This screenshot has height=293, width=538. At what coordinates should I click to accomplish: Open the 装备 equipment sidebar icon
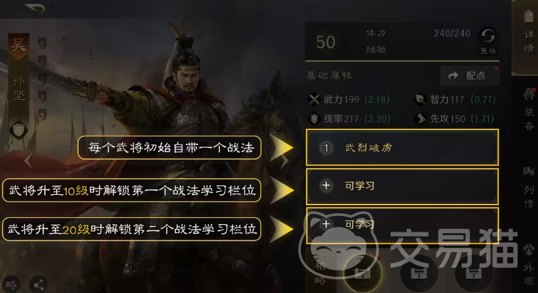click(528, 108)
